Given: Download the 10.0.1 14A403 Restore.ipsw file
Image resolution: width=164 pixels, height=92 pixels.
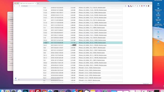Looking at the screenshot, I should (93, 65).
